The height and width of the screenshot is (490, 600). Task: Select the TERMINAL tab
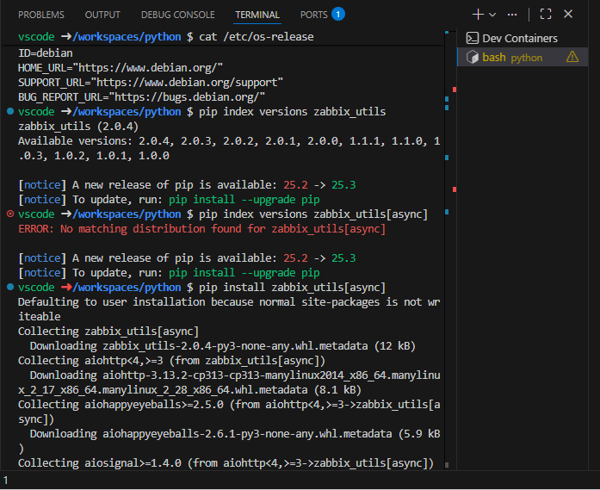point(257,15)
